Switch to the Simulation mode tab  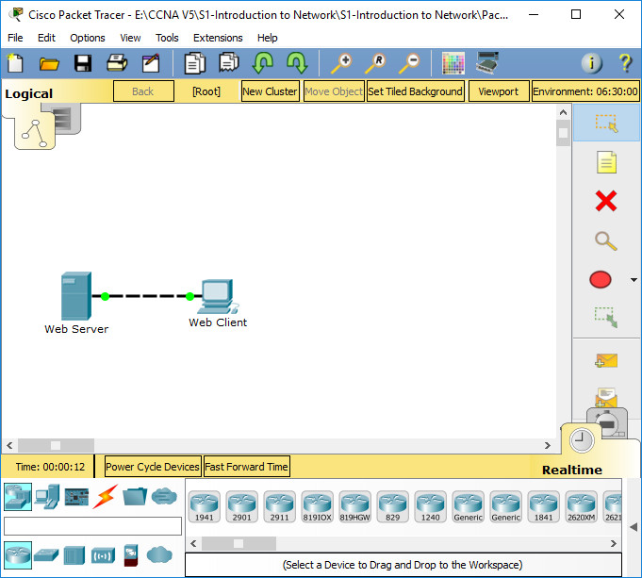(x=607, y=421)
